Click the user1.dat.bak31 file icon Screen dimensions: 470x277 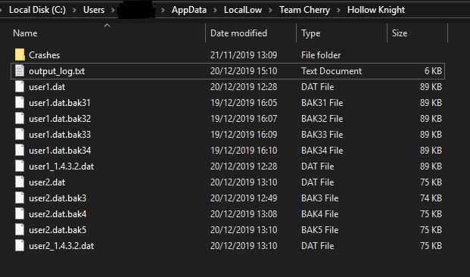point(20,102)
